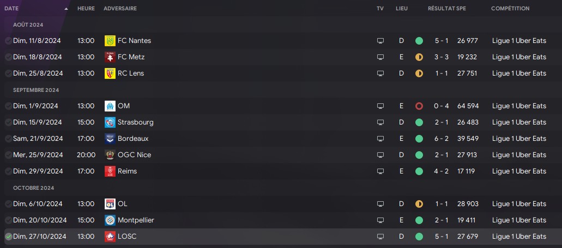Click the TV icon for Reims match
562x248 pixels.
pos(380,171)
